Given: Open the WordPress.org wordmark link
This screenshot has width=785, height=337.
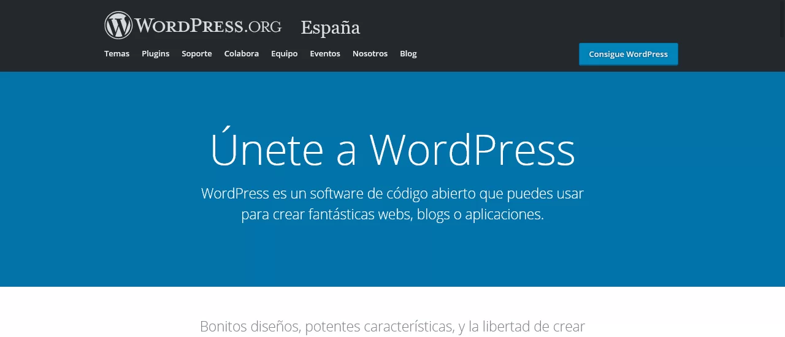Looking at the screenshot, I should [x=209, y=26].
